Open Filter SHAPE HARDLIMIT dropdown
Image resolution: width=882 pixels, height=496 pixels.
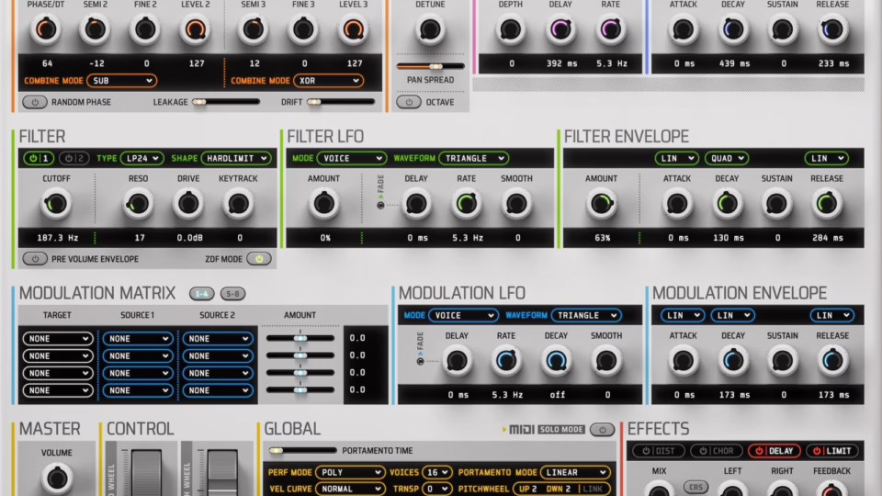coord(236,159)
